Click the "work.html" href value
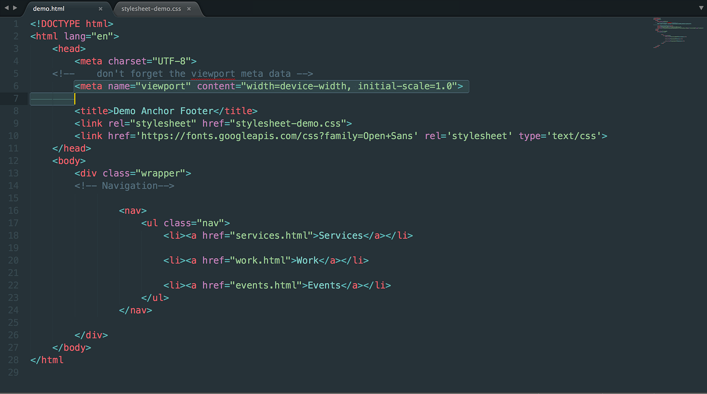The image size is (707, 394). click(x=260, y=260)
